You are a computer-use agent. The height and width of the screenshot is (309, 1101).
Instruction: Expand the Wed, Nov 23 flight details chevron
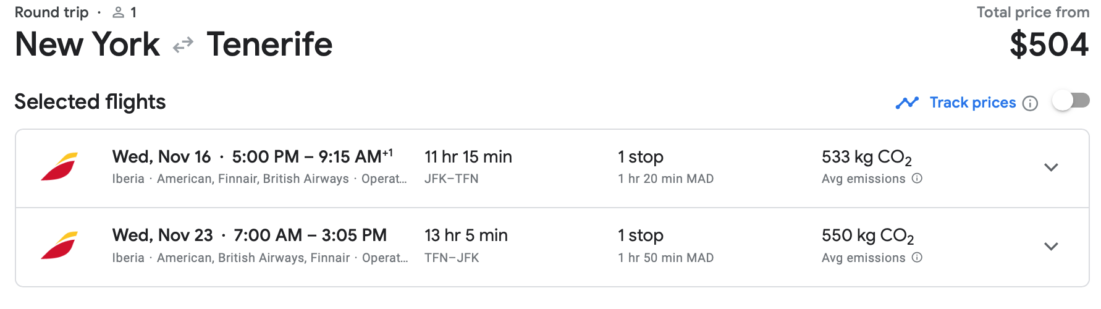tap(1051, 247)
